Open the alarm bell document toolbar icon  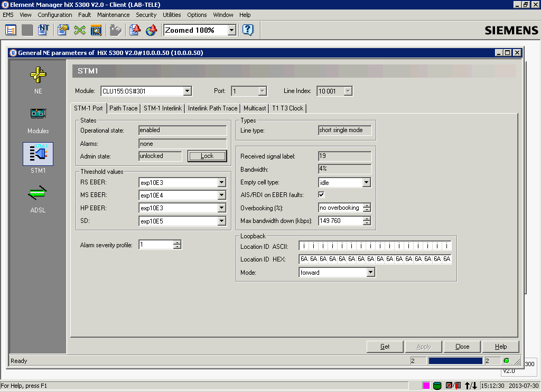[x=135, y=30]
